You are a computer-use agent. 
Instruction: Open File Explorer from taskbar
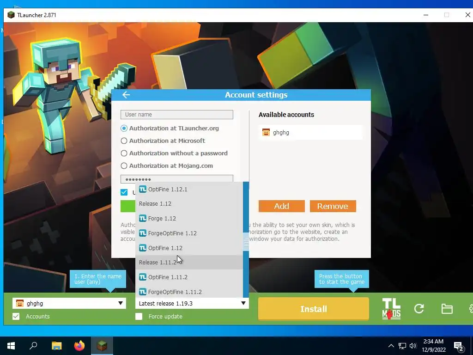point(56,346)
